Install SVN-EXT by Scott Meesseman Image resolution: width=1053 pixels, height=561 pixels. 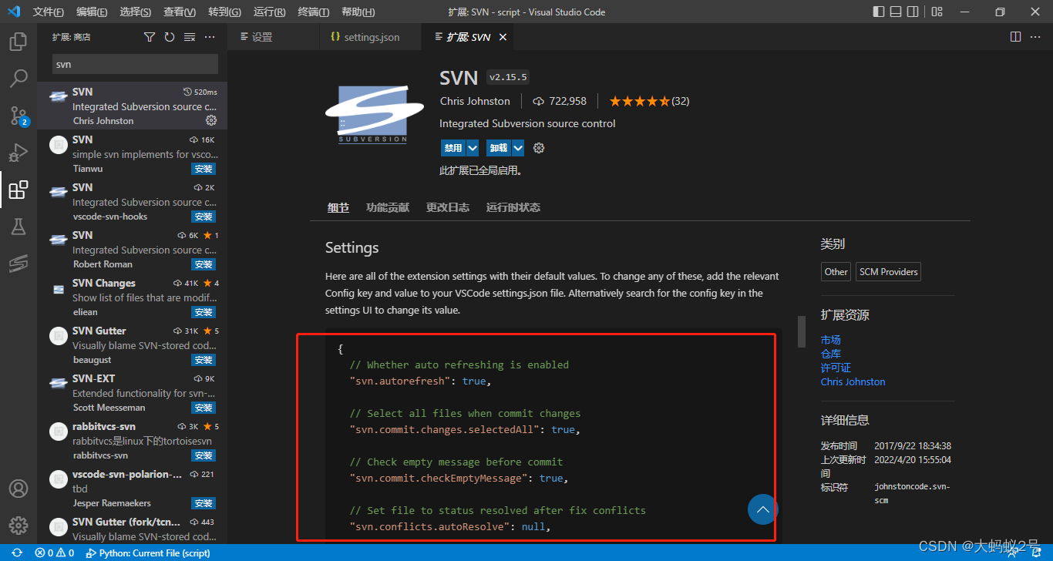click(x=204, y=408)
